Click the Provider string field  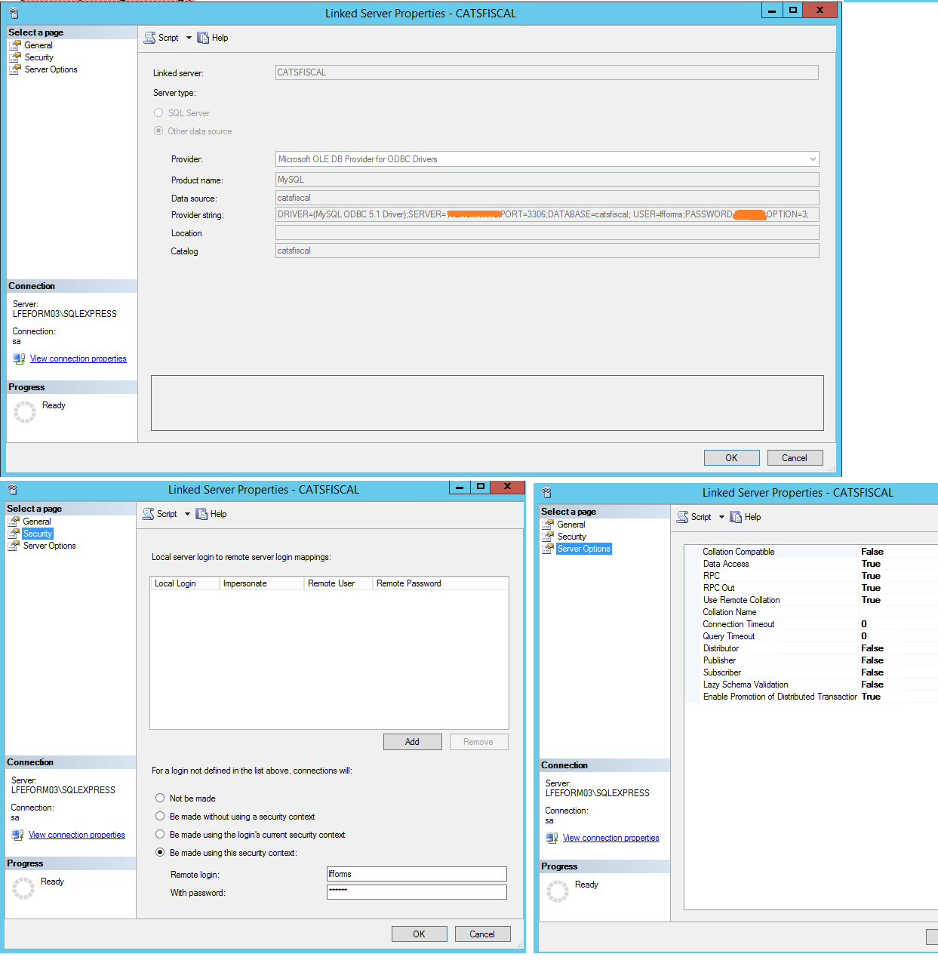547,214
